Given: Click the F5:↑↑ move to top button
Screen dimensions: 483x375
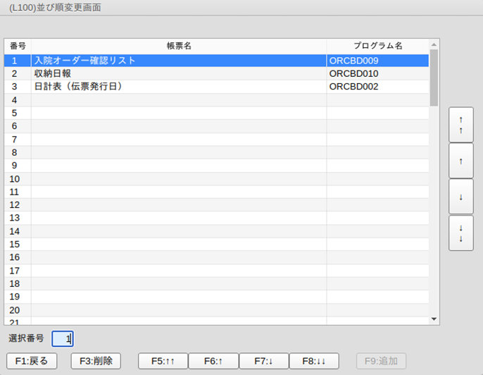Looking at the screenshot, I should [x=163, y=361].
